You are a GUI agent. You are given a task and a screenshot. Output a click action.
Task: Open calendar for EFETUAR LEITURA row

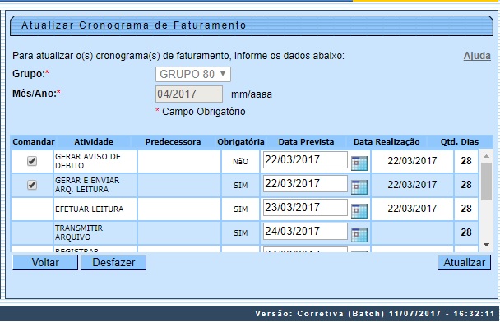[x=359, y=211]
